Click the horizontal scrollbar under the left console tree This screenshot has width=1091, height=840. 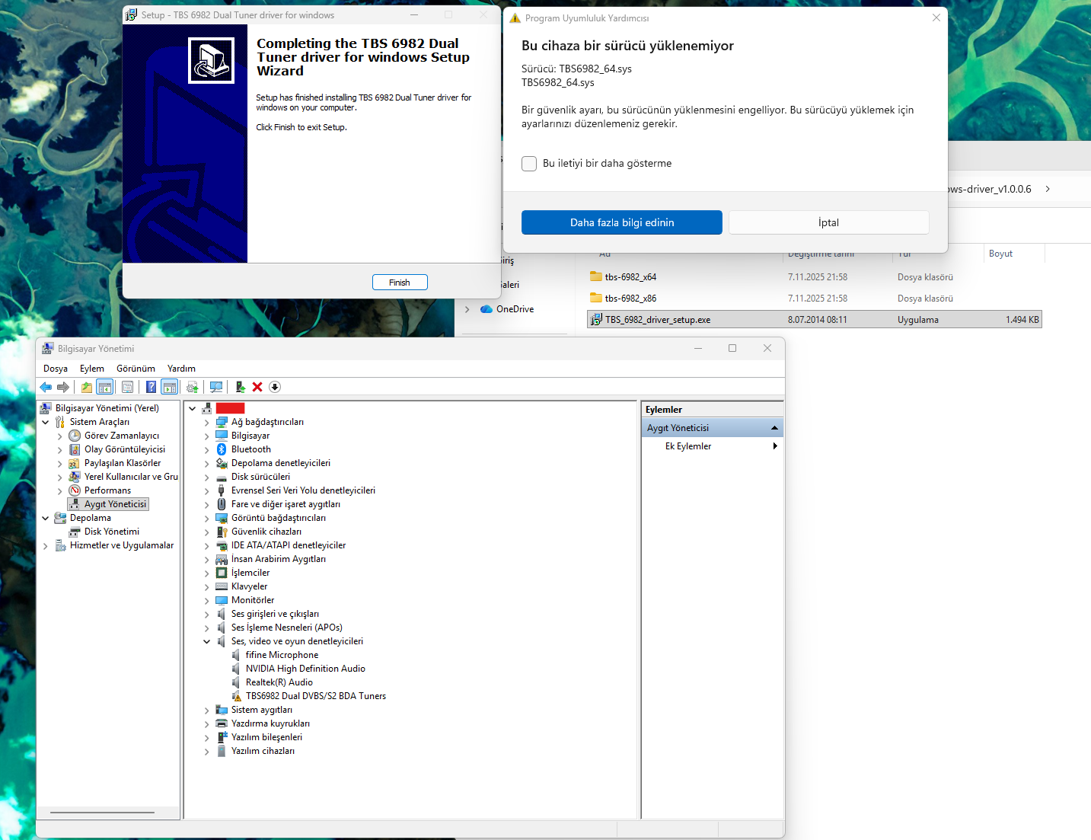click(x=102, y=813)
